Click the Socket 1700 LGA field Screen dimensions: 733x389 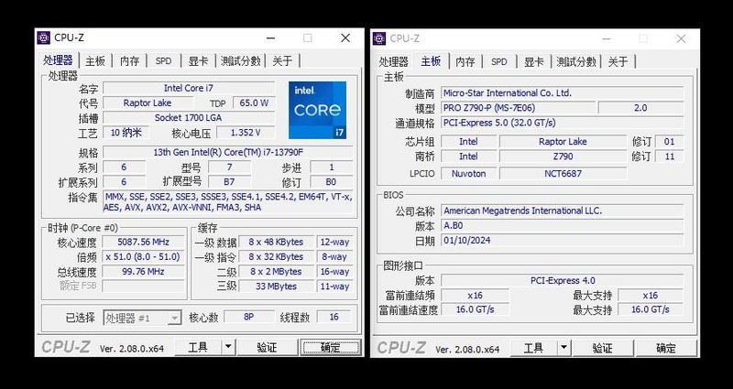tap(189, 118)
